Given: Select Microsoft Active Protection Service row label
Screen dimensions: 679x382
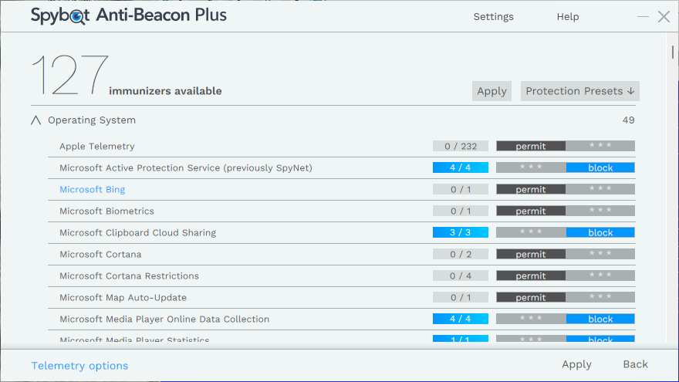Looking at the screenshot, I should 186,168.
